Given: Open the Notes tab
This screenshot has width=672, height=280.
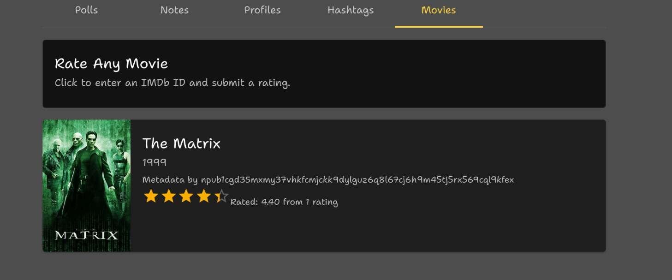Looking at the screenshot, I should coord(174,10).
